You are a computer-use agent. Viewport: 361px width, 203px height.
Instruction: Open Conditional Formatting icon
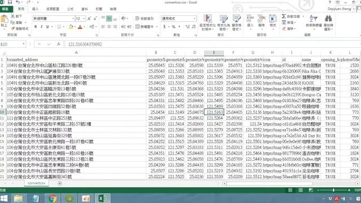[208, 19]
